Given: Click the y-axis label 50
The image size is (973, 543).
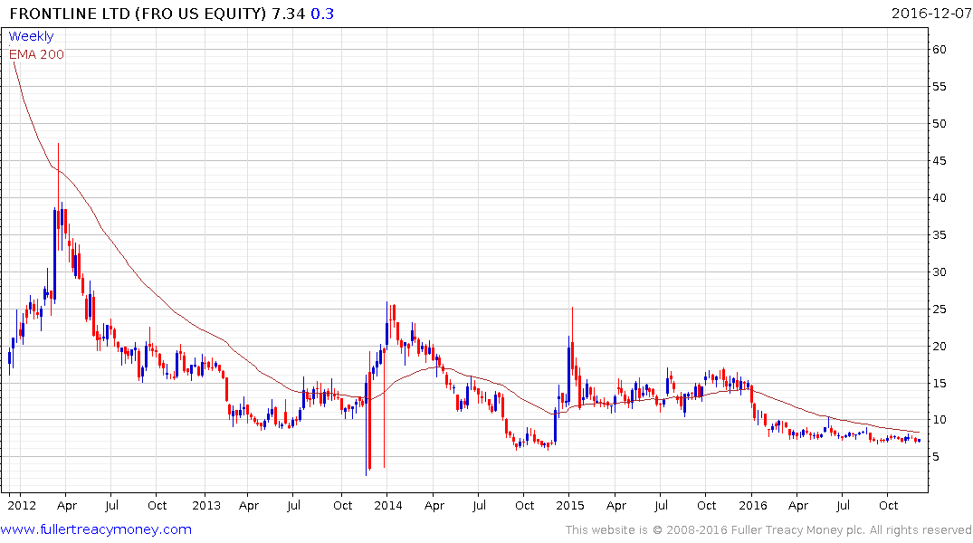Looking at the screenshot, I should (939, 123).
